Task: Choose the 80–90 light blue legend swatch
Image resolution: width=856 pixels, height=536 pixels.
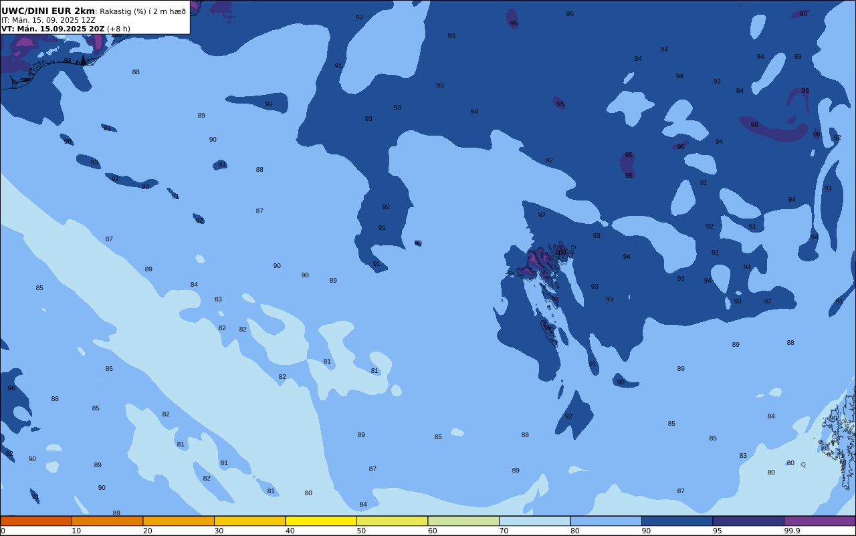Action: coord(606,521)
